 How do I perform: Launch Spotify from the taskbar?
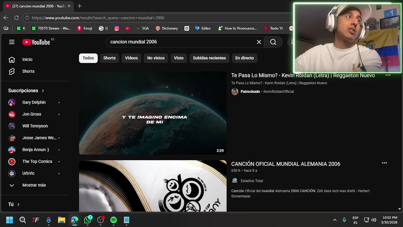coord(113,220)
